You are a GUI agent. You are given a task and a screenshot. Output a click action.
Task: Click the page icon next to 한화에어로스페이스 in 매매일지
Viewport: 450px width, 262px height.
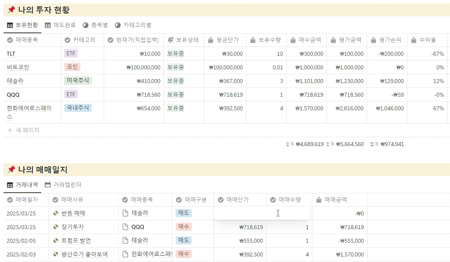126,255
